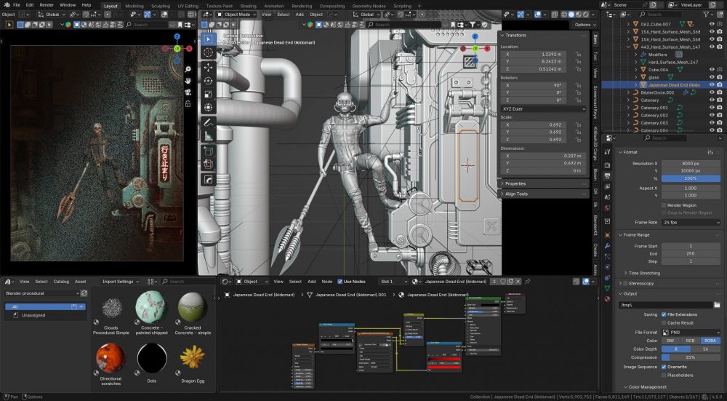Open the XYZ Euler rotation mode dropdown

pos(543,108)
